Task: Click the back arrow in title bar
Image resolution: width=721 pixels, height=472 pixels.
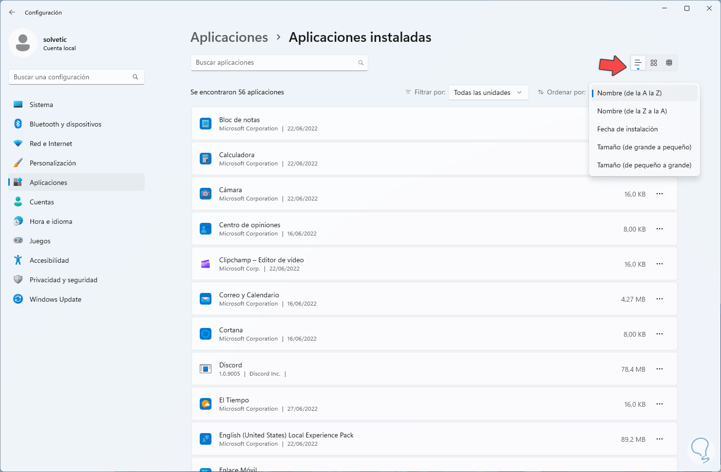Action: coord(12,12)
